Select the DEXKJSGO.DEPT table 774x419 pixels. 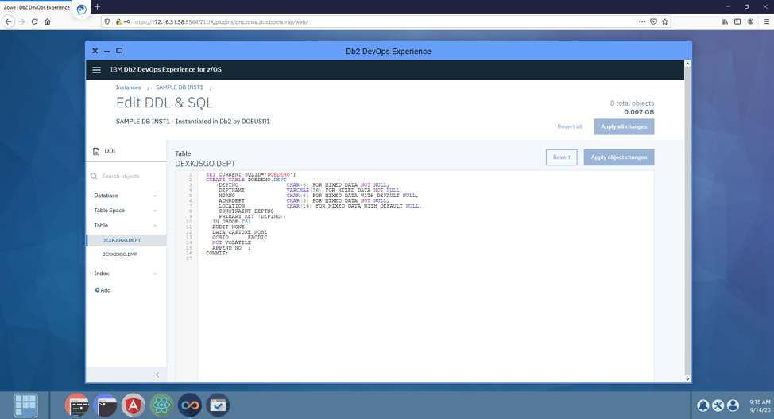coord(126,240)
